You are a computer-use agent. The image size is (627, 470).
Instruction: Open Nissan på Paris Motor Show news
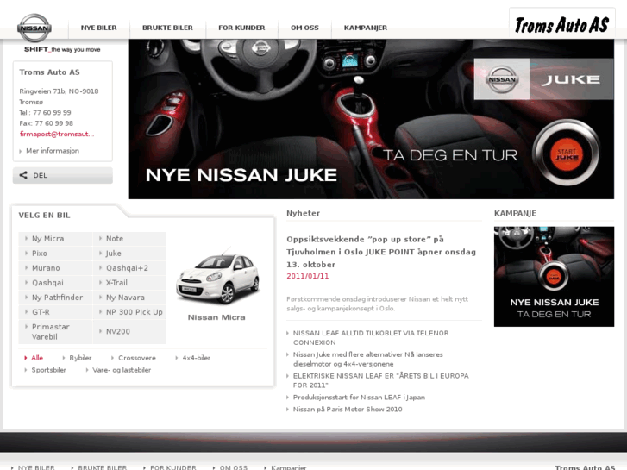(x=348, y=410)
